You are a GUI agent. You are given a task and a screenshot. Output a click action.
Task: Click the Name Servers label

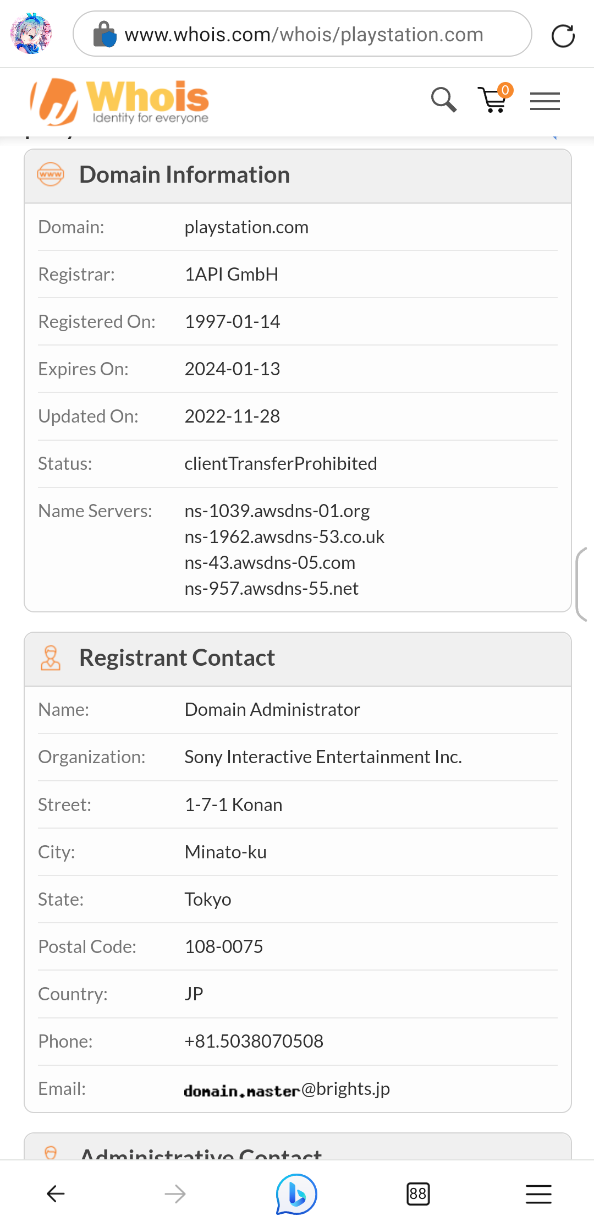(95, 511)
